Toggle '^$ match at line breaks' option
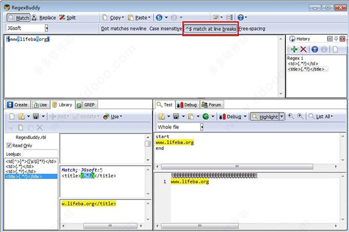 click(x=211, y=28)
